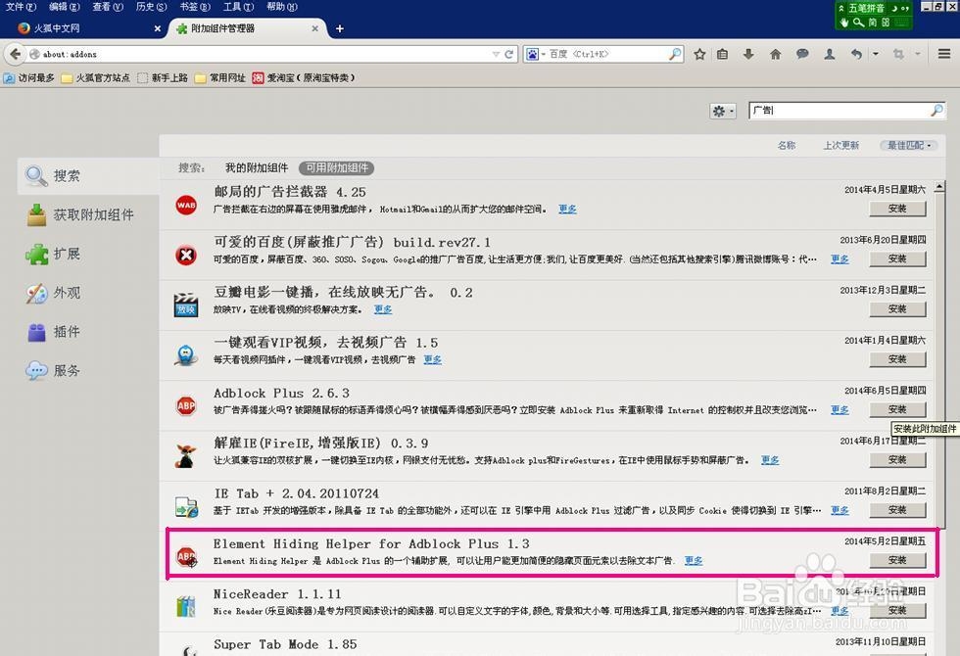Click the chat bubble toolbar icon
Screen dimensions: 960x656
802,54
